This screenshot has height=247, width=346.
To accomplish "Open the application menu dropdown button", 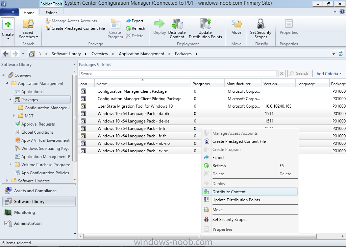I will (x=9, y=12).
